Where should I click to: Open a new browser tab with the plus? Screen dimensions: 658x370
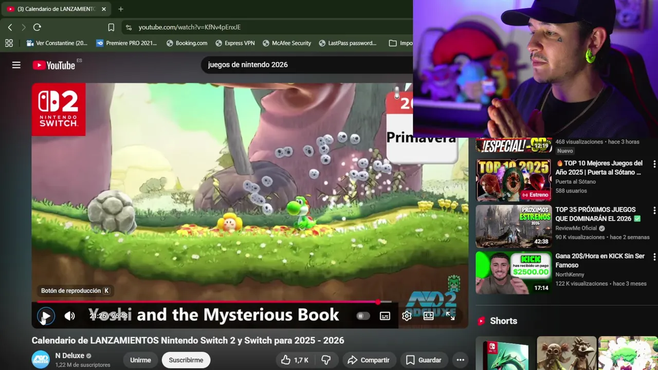point(120,9)
